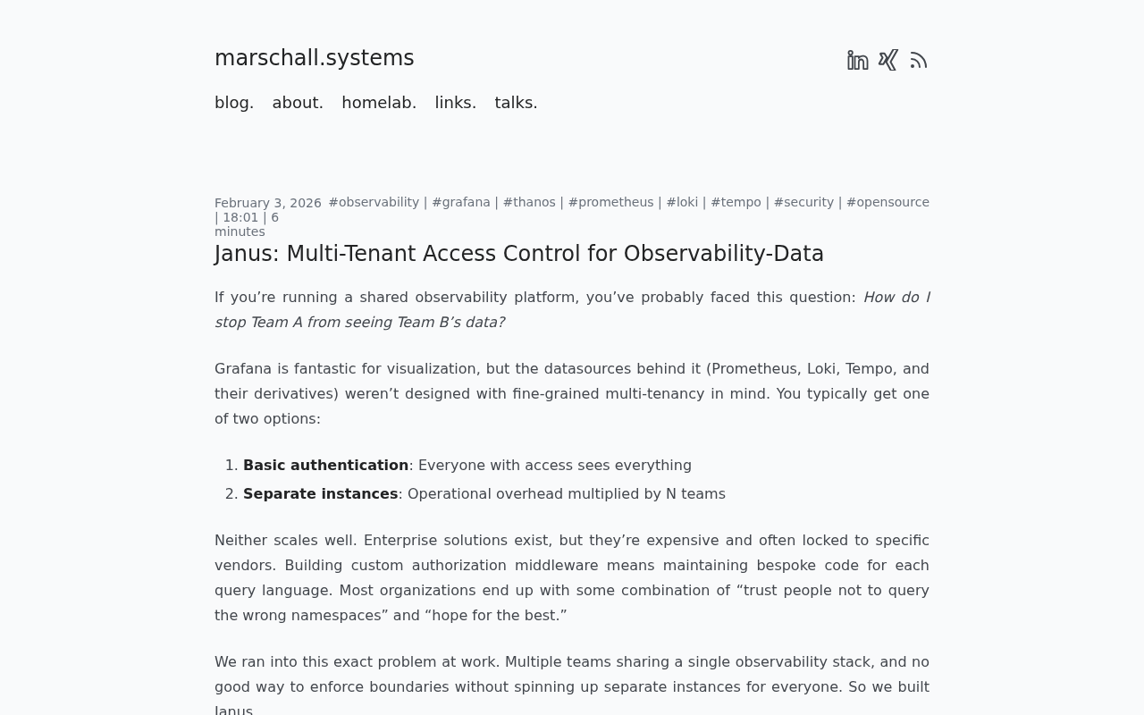Subscribe via the RSS feed icon

(918, 59)
